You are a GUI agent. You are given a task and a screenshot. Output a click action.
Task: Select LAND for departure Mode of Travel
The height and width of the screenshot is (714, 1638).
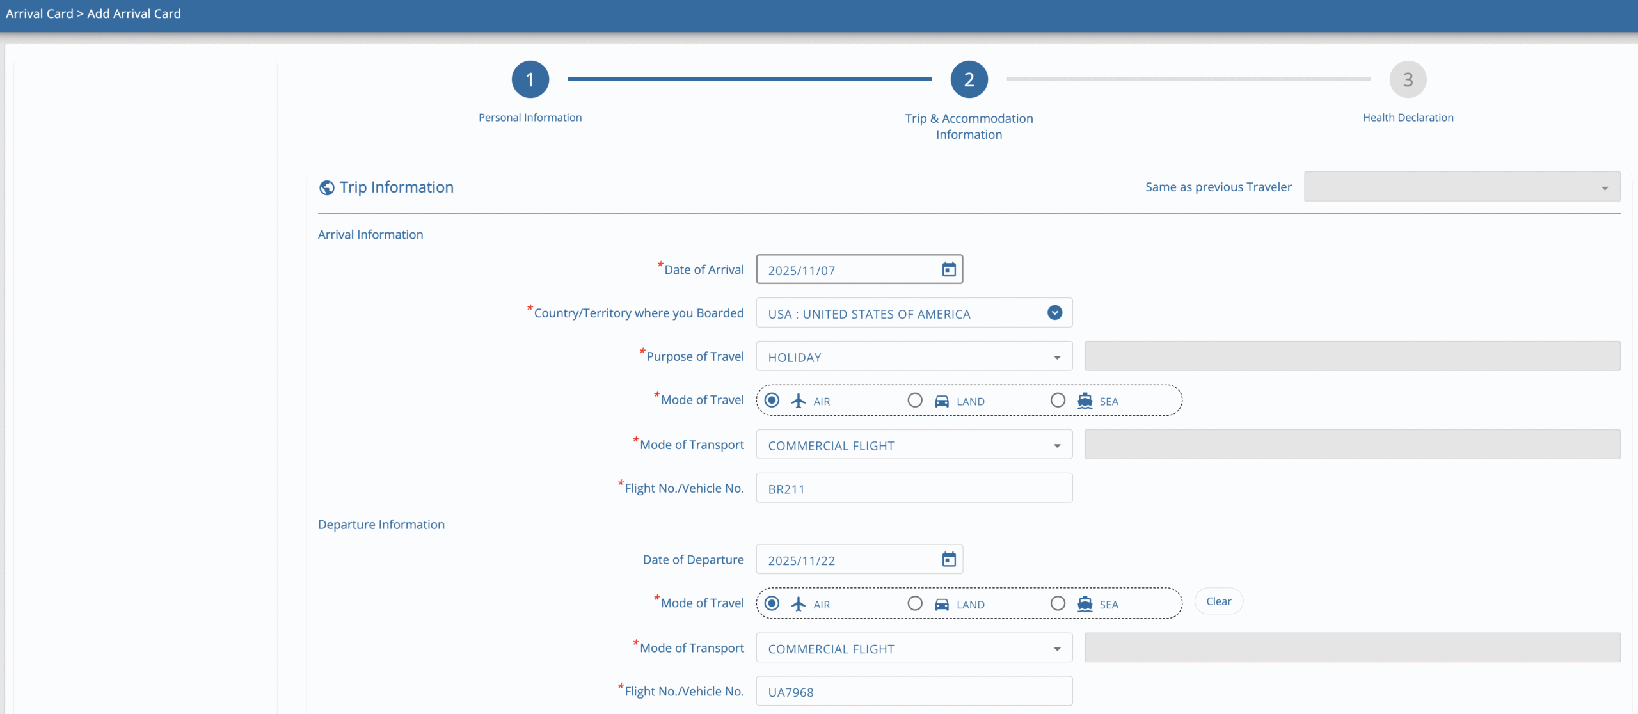pyautogui.click(x=914, y=603)
